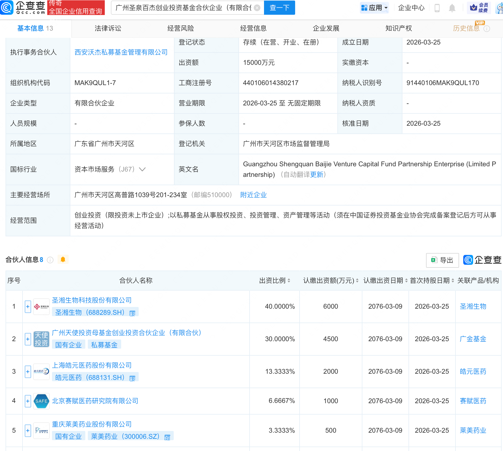Click the info icon beside 历史信息
Screen dimensions: 503x451
tap(487, 29)
